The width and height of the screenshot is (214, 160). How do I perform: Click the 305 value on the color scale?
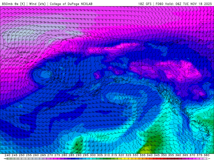100,155
